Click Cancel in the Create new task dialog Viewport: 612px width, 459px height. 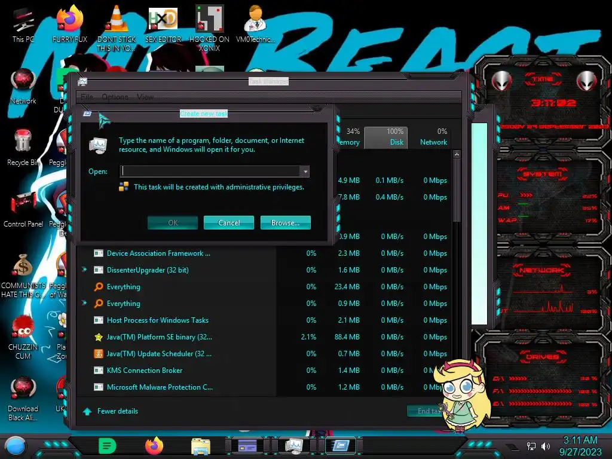pos(229,223)
